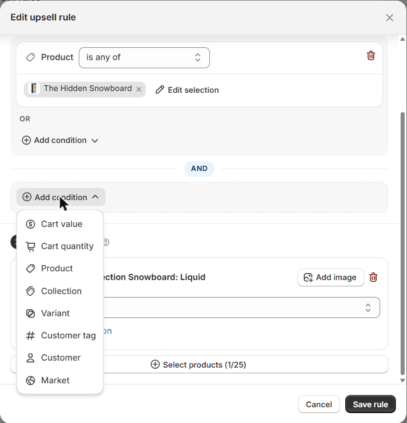Click the AND connector badge

click(x=199, y=169)
